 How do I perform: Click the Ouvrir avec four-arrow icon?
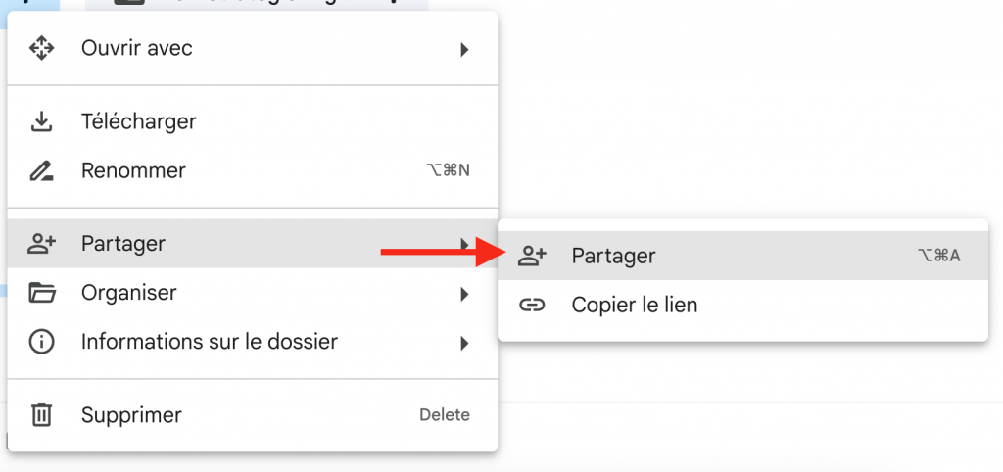click(41, 48)
